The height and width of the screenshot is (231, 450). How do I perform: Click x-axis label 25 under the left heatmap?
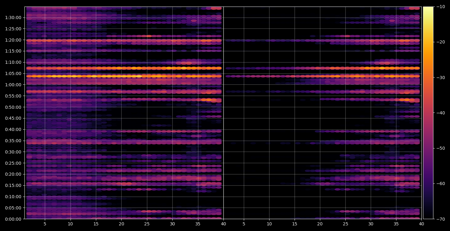coord(147,224)
